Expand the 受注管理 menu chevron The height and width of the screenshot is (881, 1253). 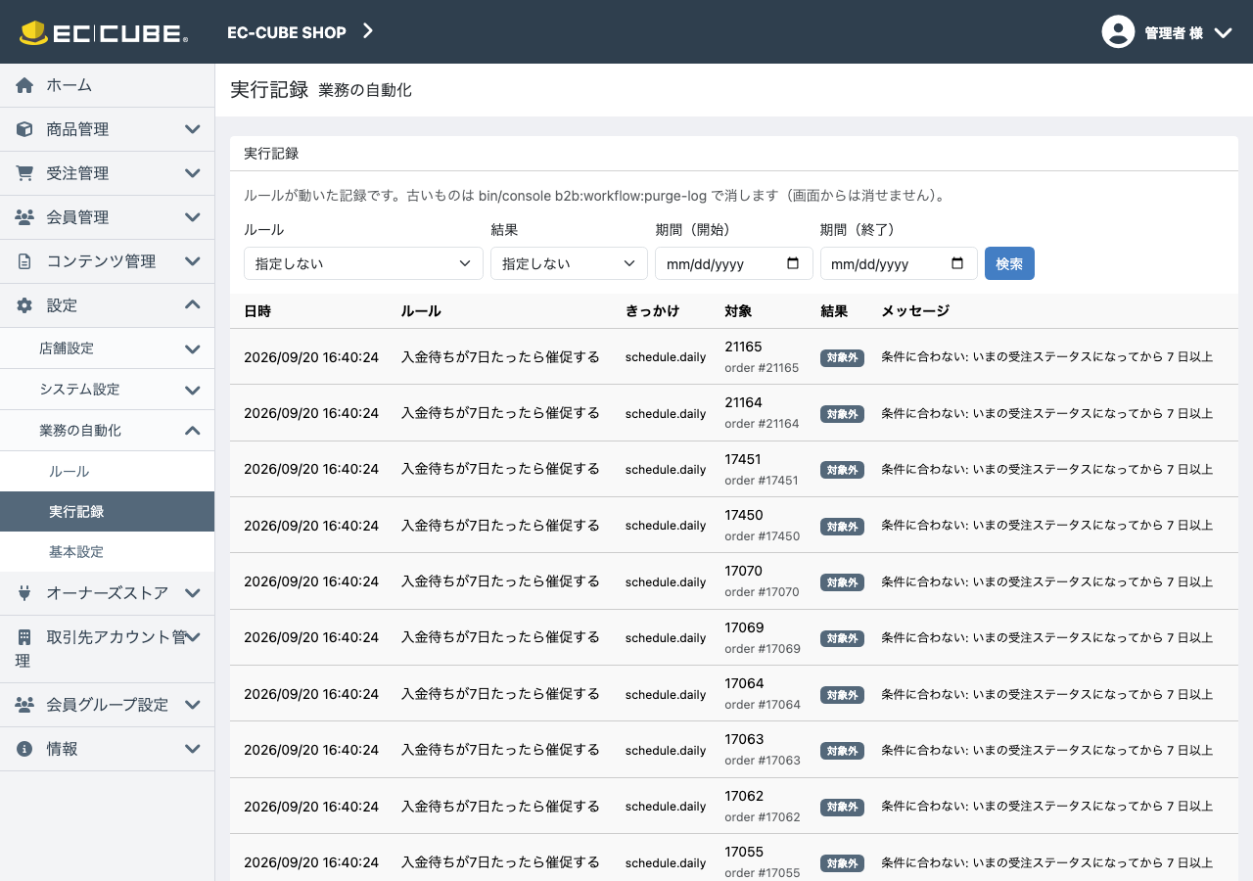(x=193, y=173)
